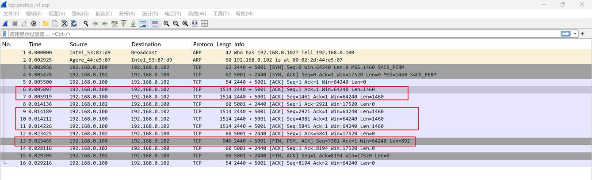Find a packet using the magnifier icon

(86, 24)
